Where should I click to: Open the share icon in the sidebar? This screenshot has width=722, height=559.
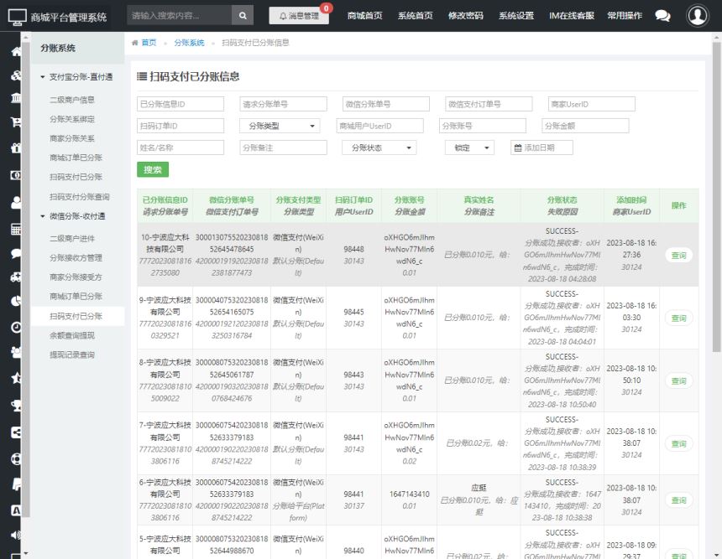pos(16,432)
